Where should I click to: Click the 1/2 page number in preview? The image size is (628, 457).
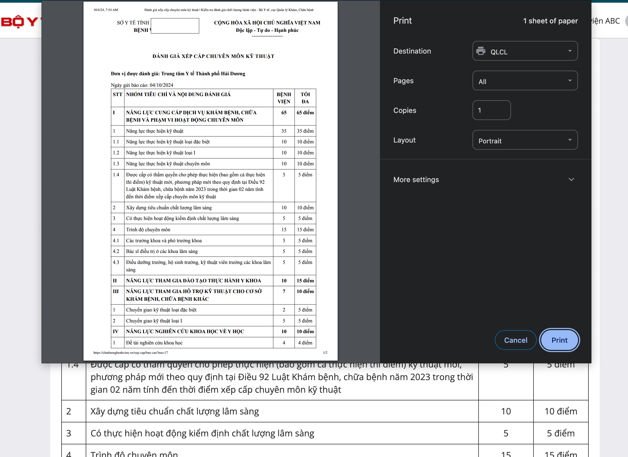[325, 353]
